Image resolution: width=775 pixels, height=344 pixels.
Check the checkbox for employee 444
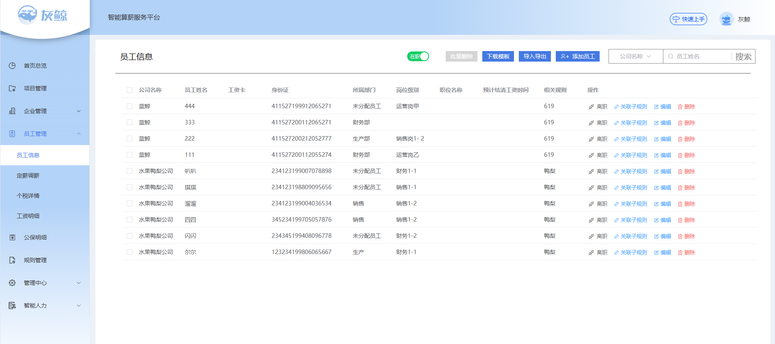130,106
